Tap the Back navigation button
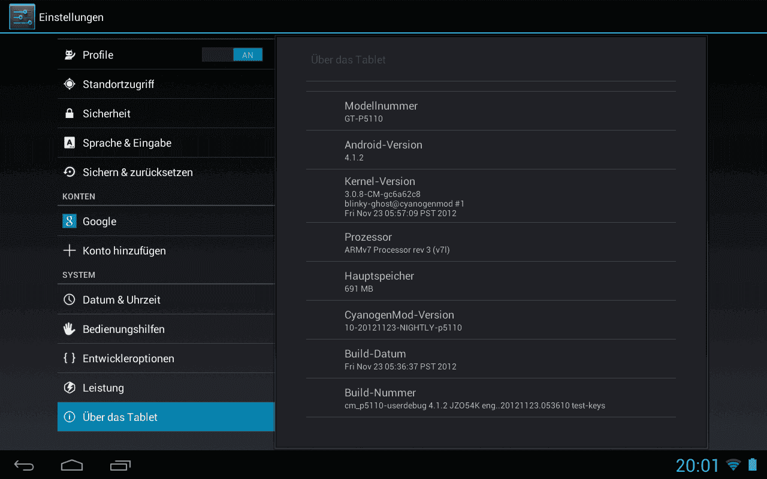This screenshot has height=479, width=767. tap(25, 465)
